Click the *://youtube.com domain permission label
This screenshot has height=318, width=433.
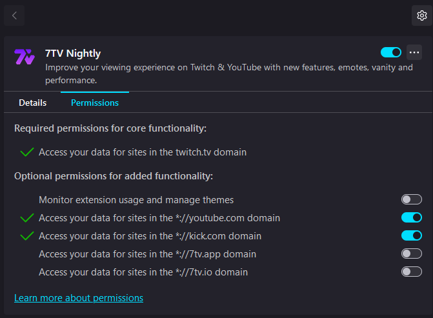pyautogui.click(x=159, y=218)
